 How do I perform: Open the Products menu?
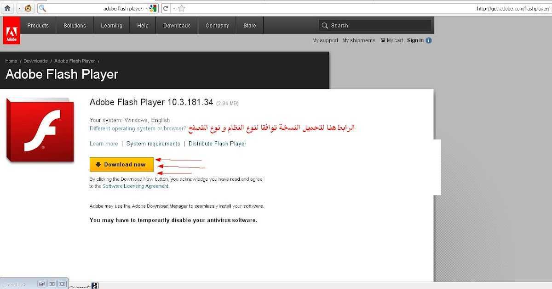pyautogui.click(x=38, y=26)
